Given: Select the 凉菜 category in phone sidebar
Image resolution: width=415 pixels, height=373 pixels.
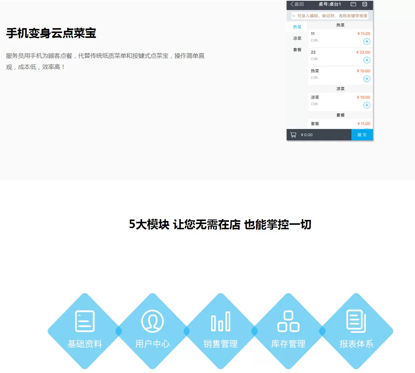Looking at the screenshot, I should click(x=297, y=38).
